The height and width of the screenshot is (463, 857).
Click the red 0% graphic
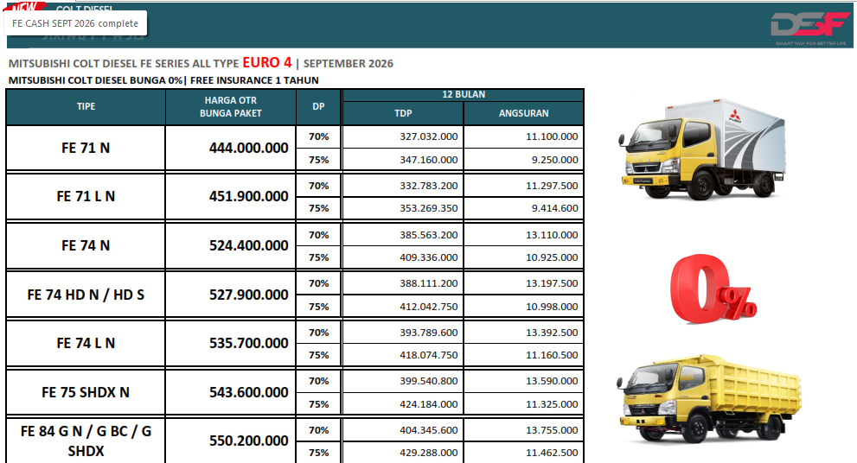pos(713,289)
